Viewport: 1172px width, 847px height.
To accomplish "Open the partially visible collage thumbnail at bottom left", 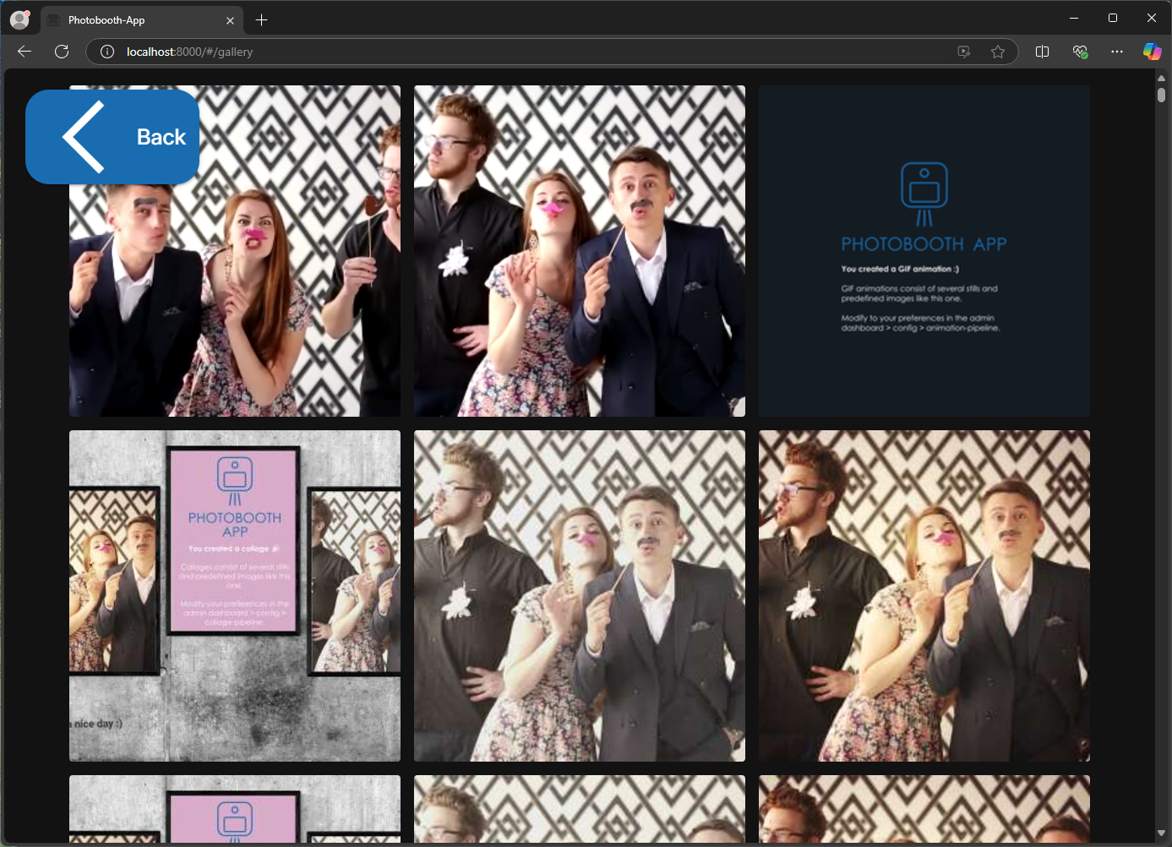I will [235, 809].
